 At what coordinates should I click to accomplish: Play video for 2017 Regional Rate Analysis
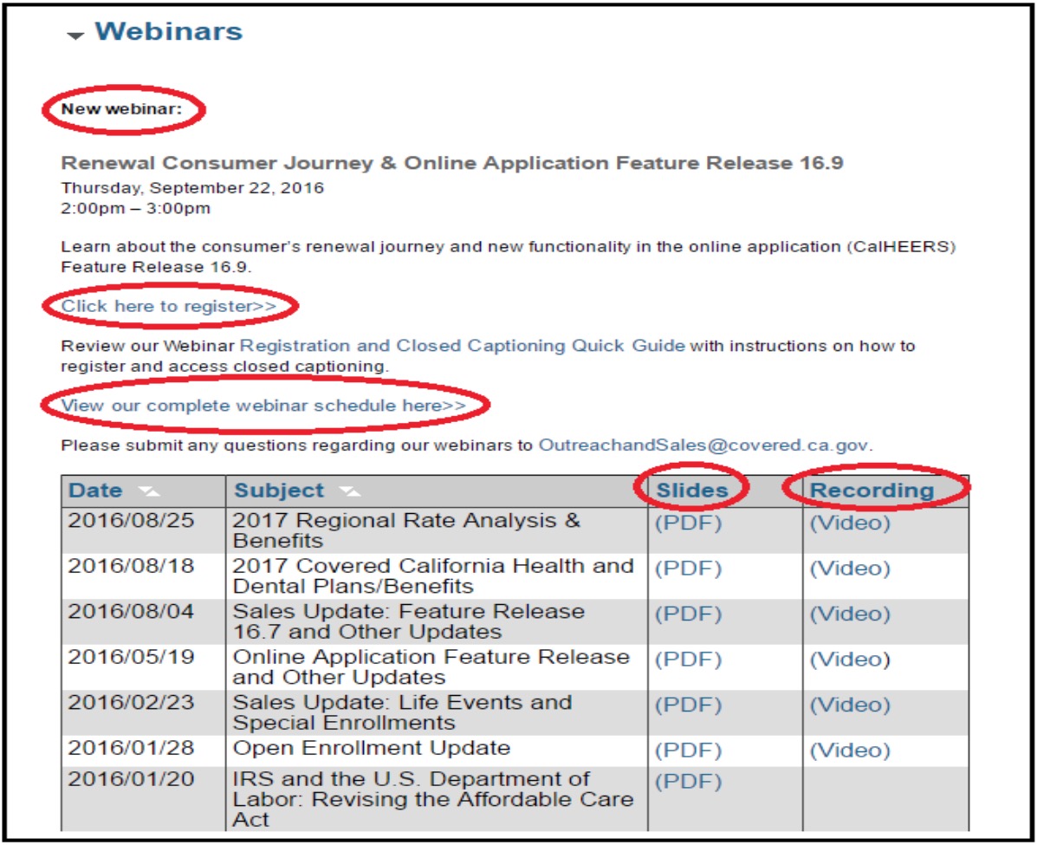tap(849, 523)
